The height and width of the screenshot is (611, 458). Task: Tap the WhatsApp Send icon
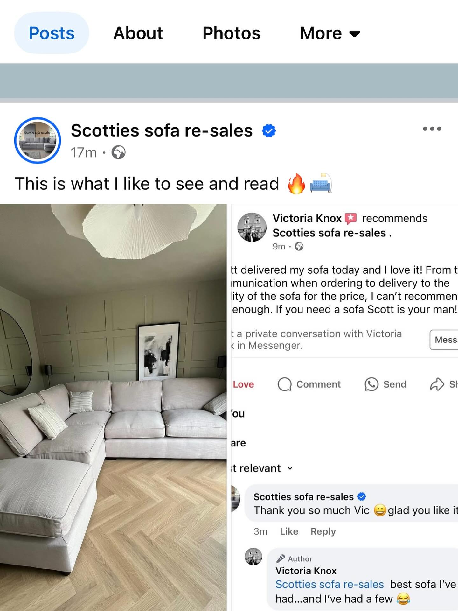coord(371,384)
